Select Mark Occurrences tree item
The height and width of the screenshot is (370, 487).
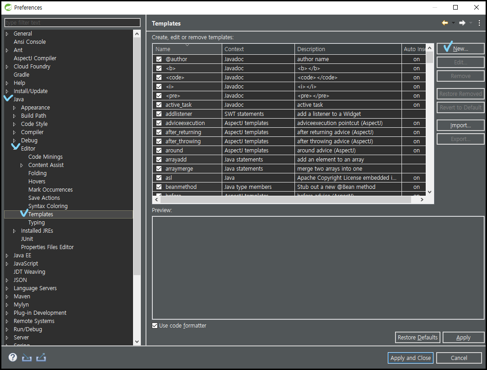(50, 190)
